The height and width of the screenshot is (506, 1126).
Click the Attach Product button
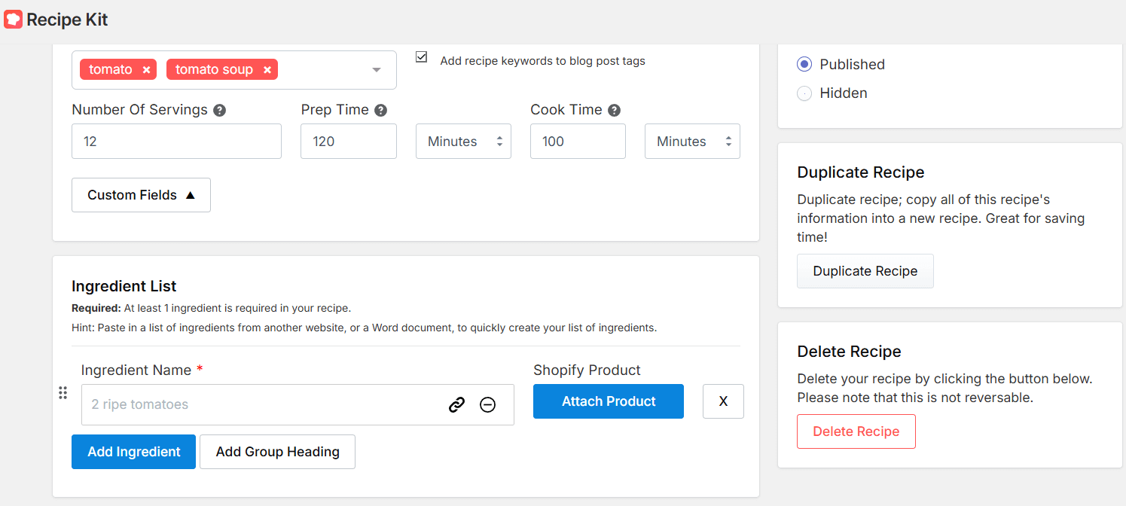coord(608,401)
